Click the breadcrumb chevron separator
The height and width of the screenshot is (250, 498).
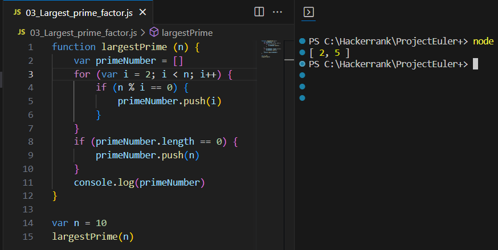[x=143, y=32]
